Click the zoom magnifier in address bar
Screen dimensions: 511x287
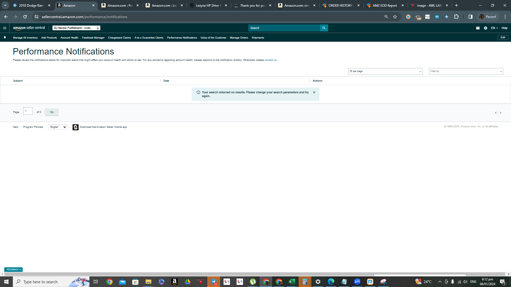(386, 17)
